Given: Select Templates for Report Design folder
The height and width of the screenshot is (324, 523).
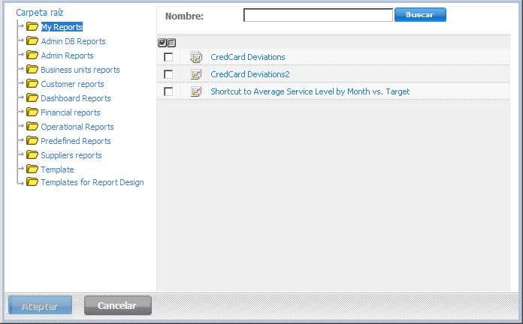Looking at the screenshot, I should pyautogui.click(x=92, y=182).
